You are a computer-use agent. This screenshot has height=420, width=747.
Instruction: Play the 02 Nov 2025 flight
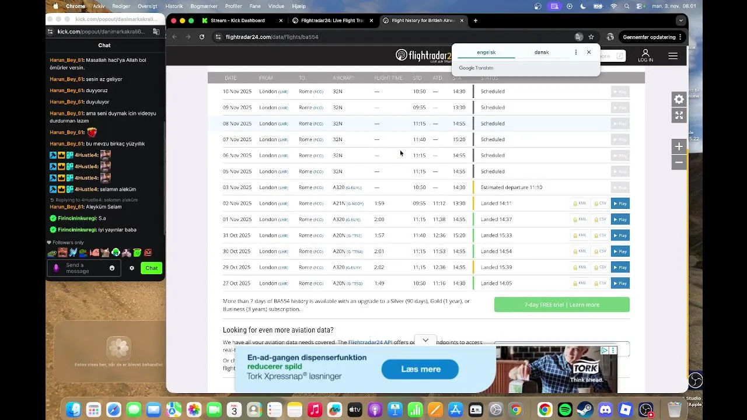tap(620, 204)
